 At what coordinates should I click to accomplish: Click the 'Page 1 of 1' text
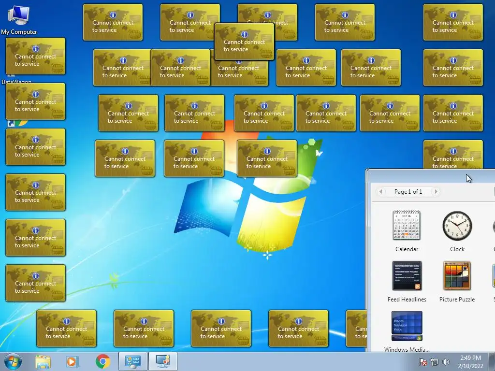pyautogui.click(x=408, y=192)
